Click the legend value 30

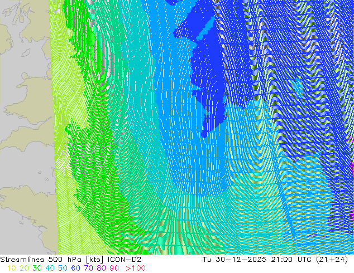[x=37, y=268]
